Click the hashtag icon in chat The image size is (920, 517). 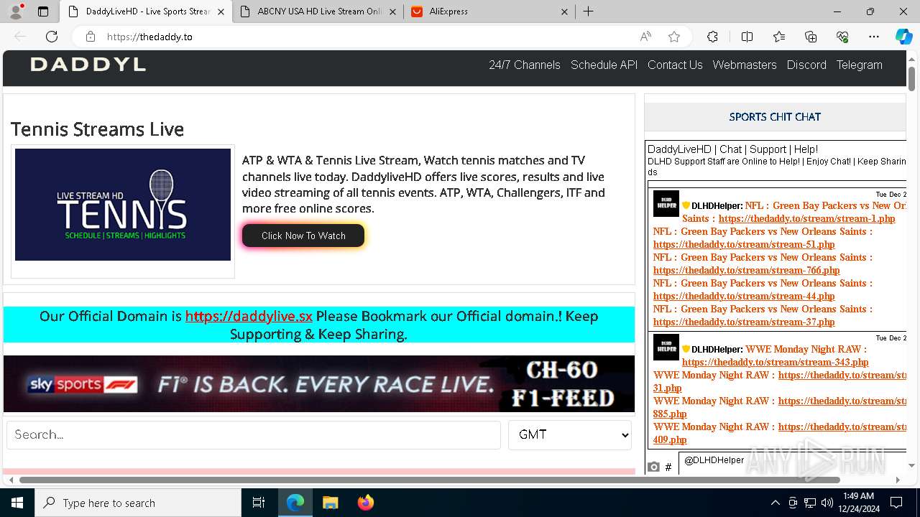click(x=668, y=467)
